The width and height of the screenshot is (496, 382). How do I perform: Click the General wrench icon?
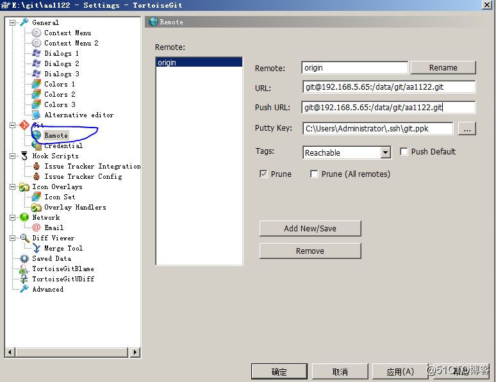[24, 22]
